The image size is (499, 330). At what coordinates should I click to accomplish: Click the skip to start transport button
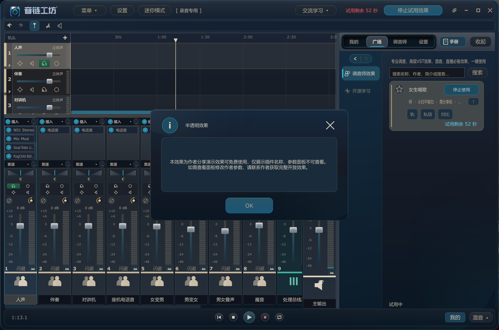point(219,317)
